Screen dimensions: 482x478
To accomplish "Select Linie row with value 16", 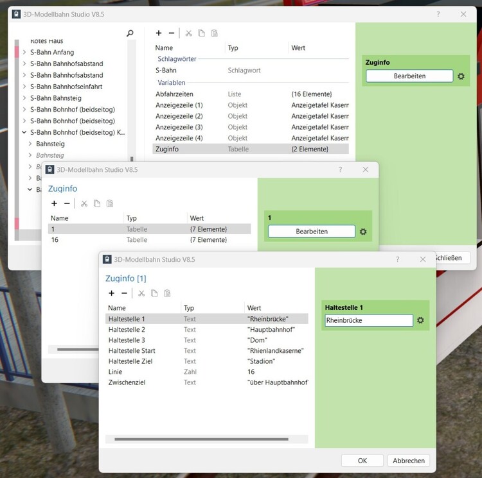I will coord(206,372).
